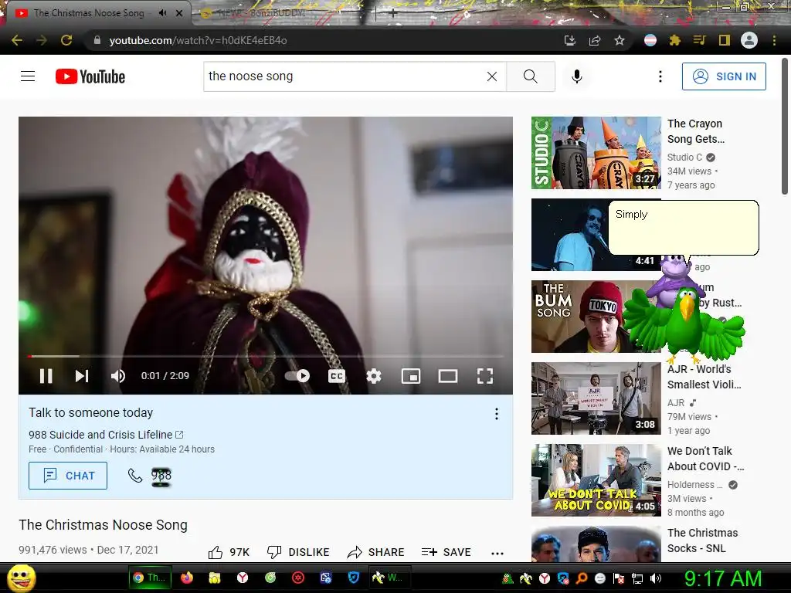Click the striped flag extension icon
This screenshot has height=593, width=791.
click(x=650, y=40)
